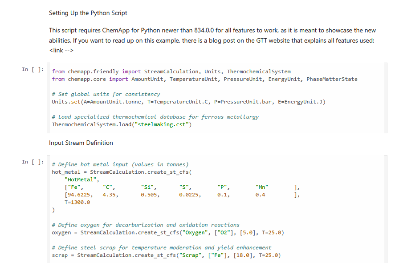395x263 pixels.
Task: Click the "Setting Up the Python Script" heading
Action: (x=88, y=13)
